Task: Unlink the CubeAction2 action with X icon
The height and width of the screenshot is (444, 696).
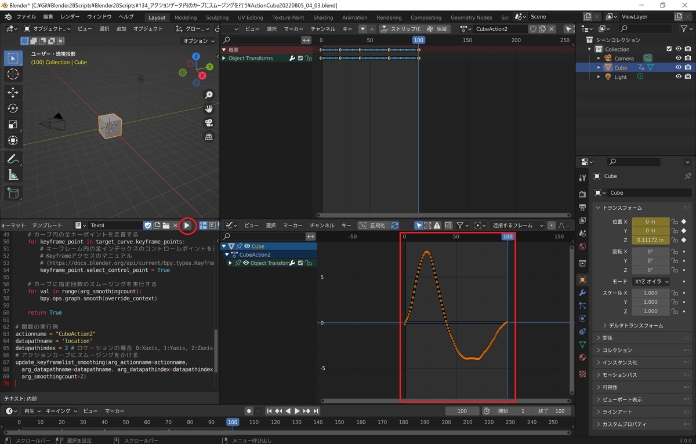Action: [x=552, y=28]
